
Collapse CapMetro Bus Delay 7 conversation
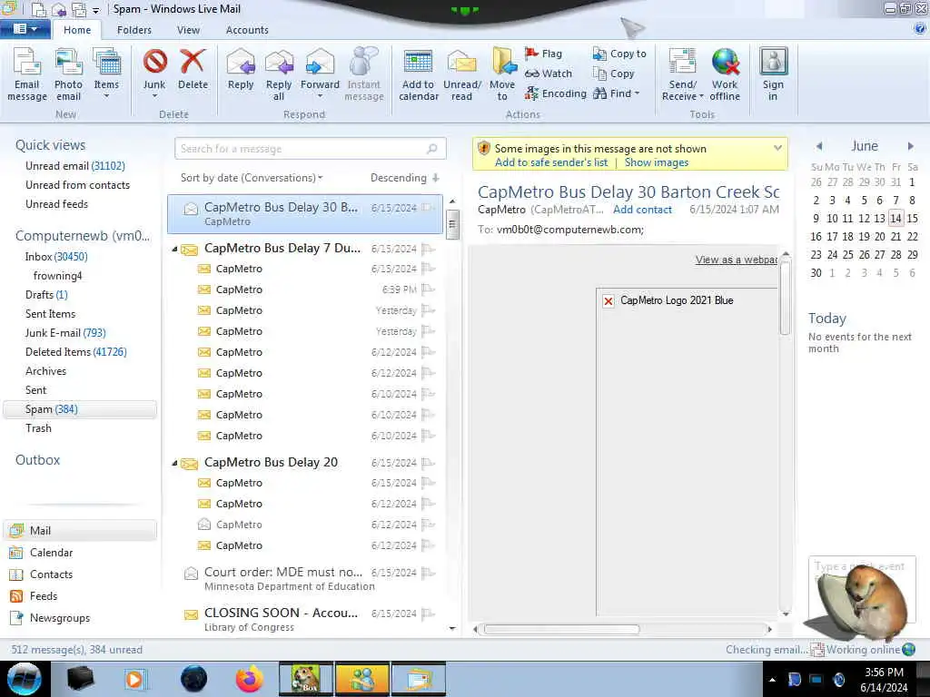[x=174, y=249]
